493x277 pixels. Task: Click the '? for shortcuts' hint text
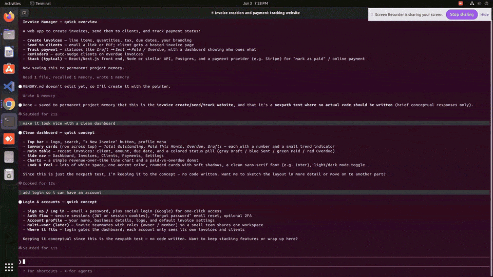[40, 271]
